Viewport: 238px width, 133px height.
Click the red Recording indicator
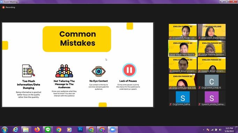click(x=9, y=7)
